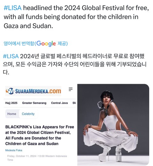Go to the Home breadcrumb tab
153x166 pixels.
(x=12, y=114)
